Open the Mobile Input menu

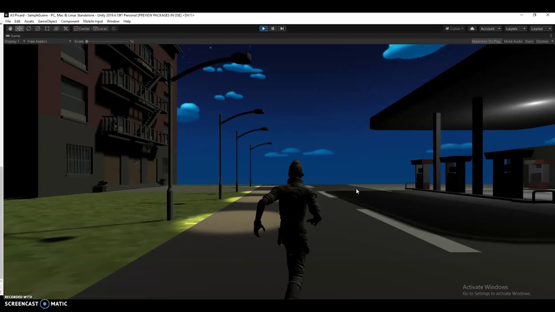(x=93, y=21)
